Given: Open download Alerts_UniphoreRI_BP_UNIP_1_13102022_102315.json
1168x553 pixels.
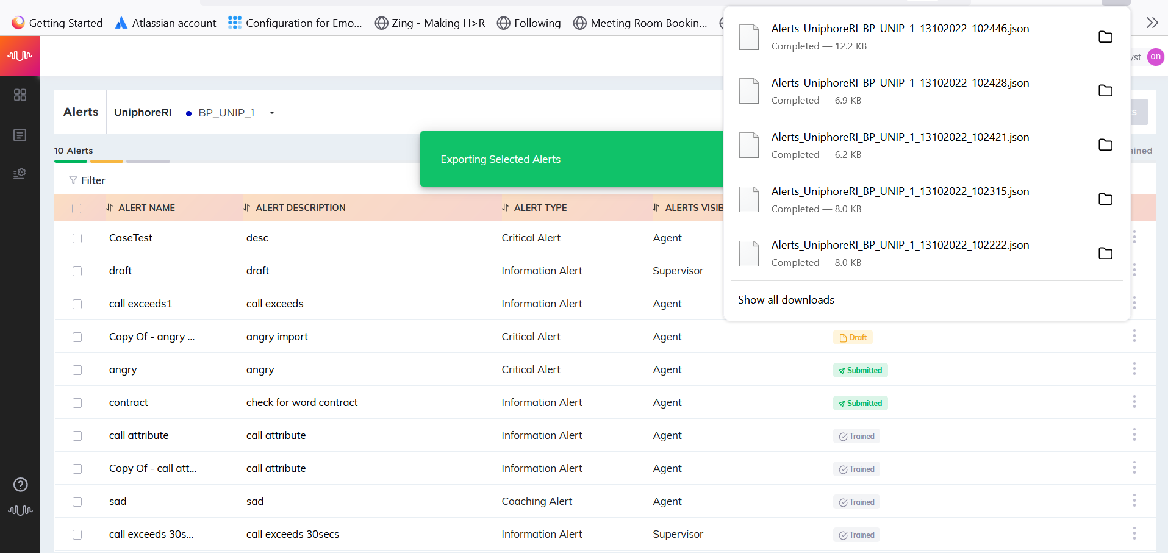Looking at the screenshot, I should 900,191.
